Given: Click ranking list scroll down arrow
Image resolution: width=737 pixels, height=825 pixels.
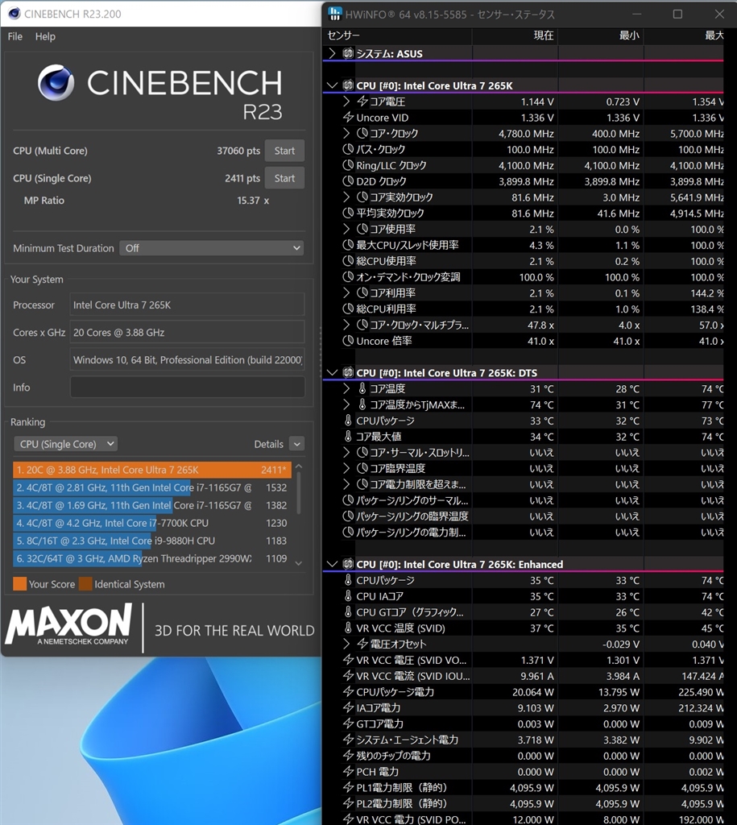Looking at the screenshot, I should coord(299,563).
